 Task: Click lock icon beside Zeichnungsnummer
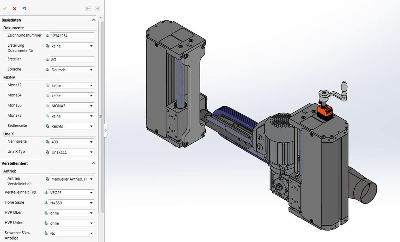[x=47, y=36]
